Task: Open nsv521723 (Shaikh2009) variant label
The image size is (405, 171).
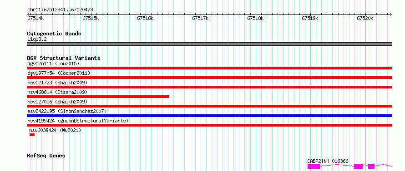Action: point(57,83)
